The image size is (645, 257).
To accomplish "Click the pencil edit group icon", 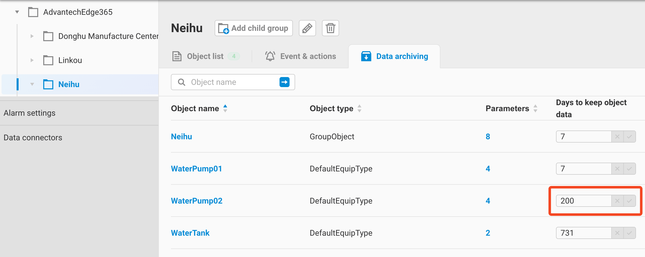I will pyautogui.click(x=307, y=28).
